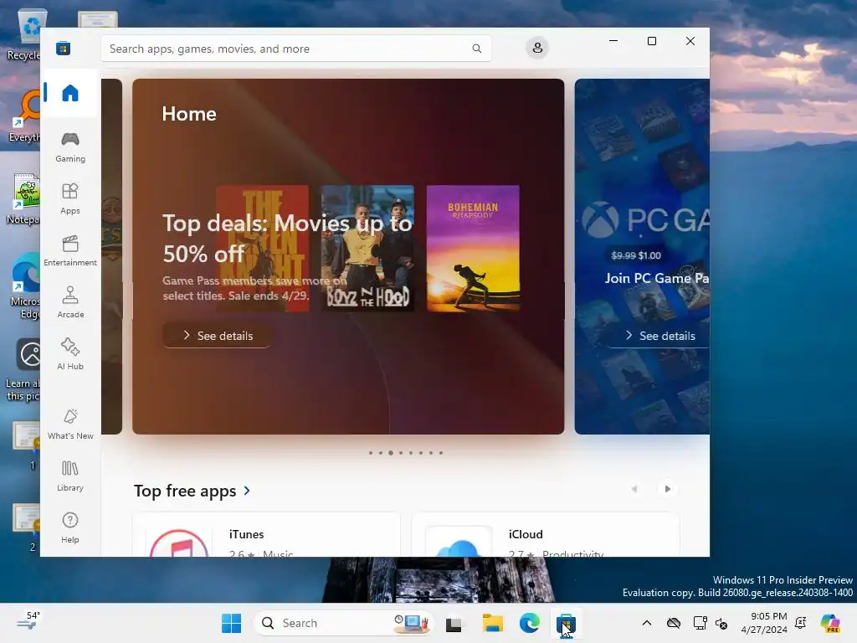Open the iTunes app card

[266, 535]
